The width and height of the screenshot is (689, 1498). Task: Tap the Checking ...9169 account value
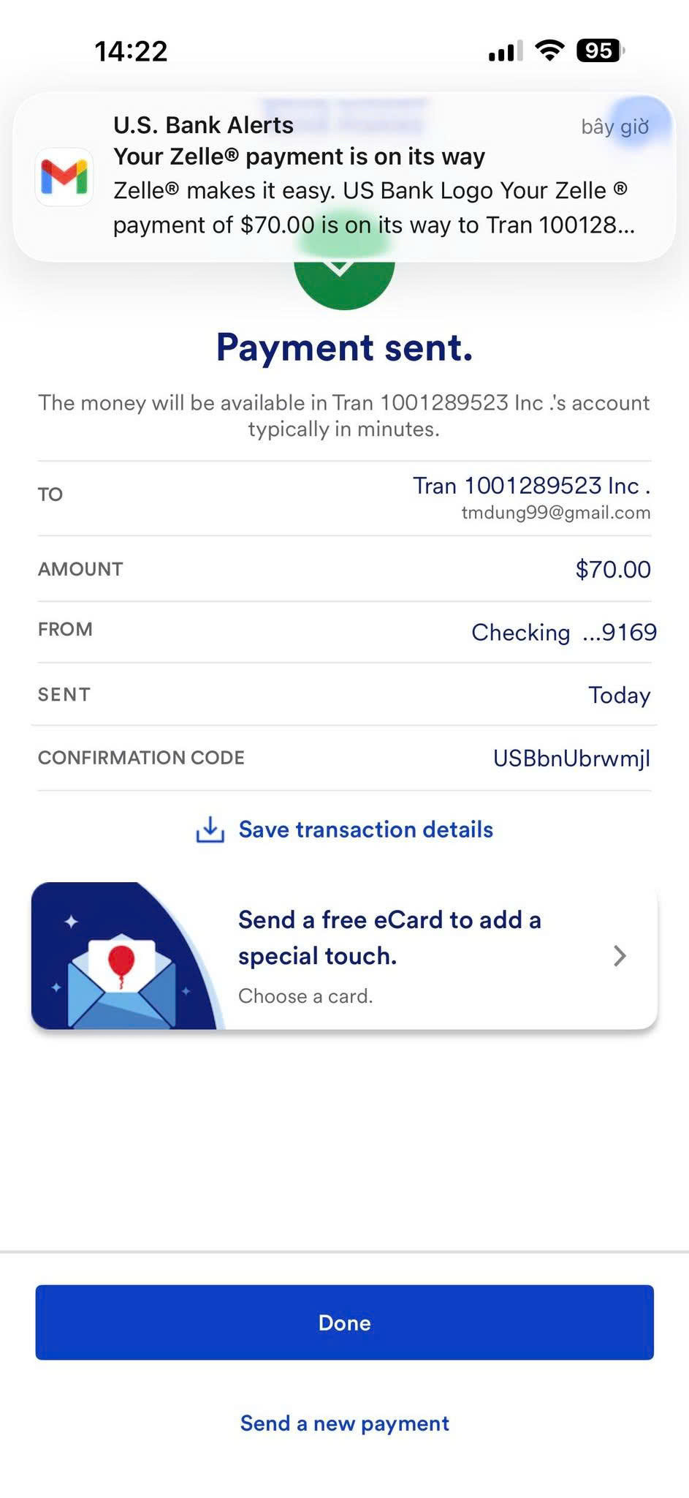(x=564, y=632)
